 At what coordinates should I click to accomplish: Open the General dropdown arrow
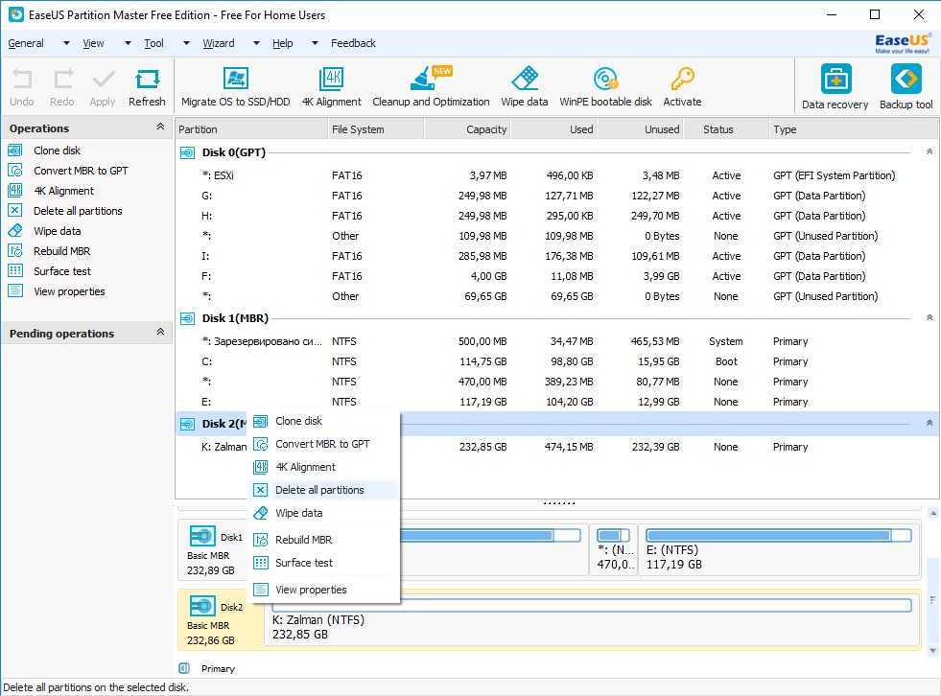pyautogui.click(x=66, y=43)
